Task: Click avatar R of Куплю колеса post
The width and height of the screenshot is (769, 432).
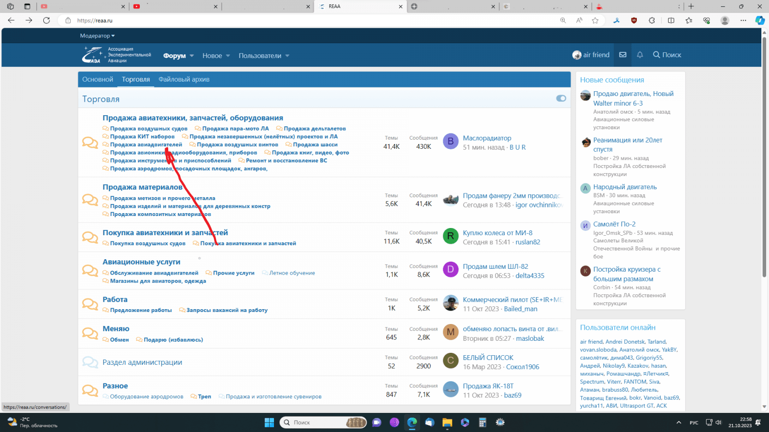Action: pyautogui.click(x=450, y=236)
